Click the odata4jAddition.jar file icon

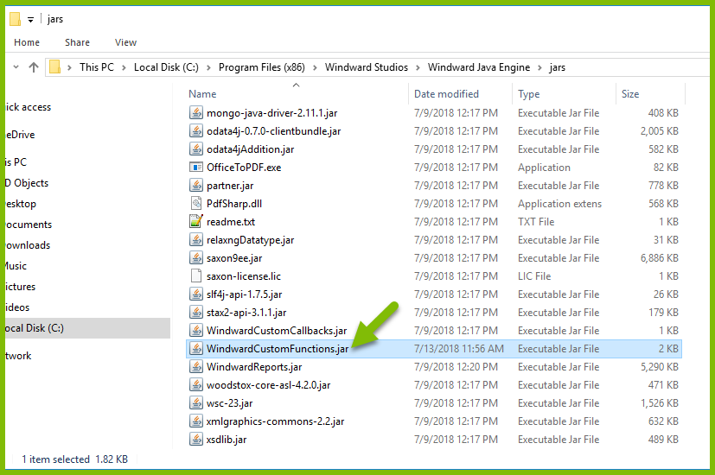click(196, 149)
